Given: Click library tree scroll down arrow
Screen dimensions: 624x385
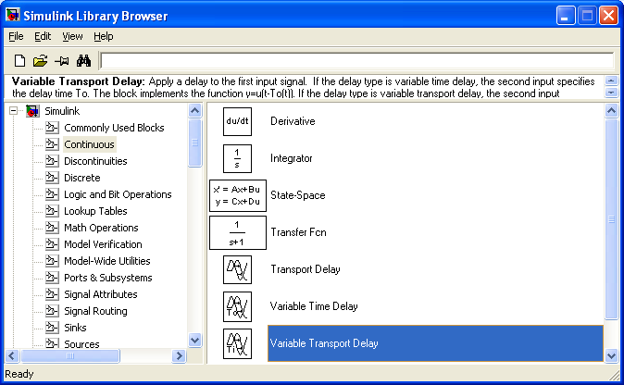Looking at the screenshot, I should click(194, 341).
